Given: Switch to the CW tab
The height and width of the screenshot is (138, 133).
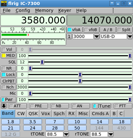Looking at the screenshot, I should pos(21,114).
